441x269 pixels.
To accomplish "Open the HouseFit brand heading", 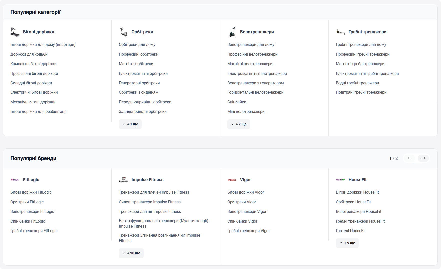I will pyautogui.click(x=358, y=180).
